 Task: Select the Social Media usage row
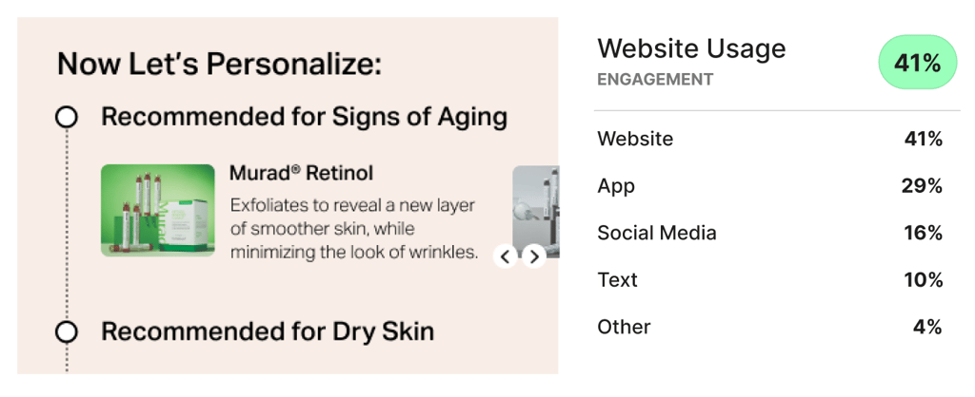[769, 233]
